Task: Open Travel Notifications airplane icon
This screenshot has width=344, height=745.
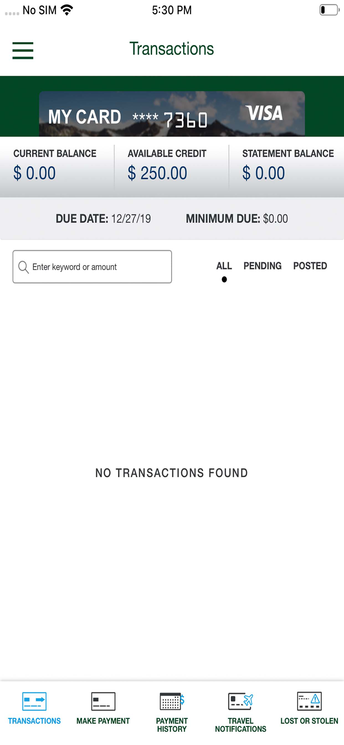Action: coord(241,701)
